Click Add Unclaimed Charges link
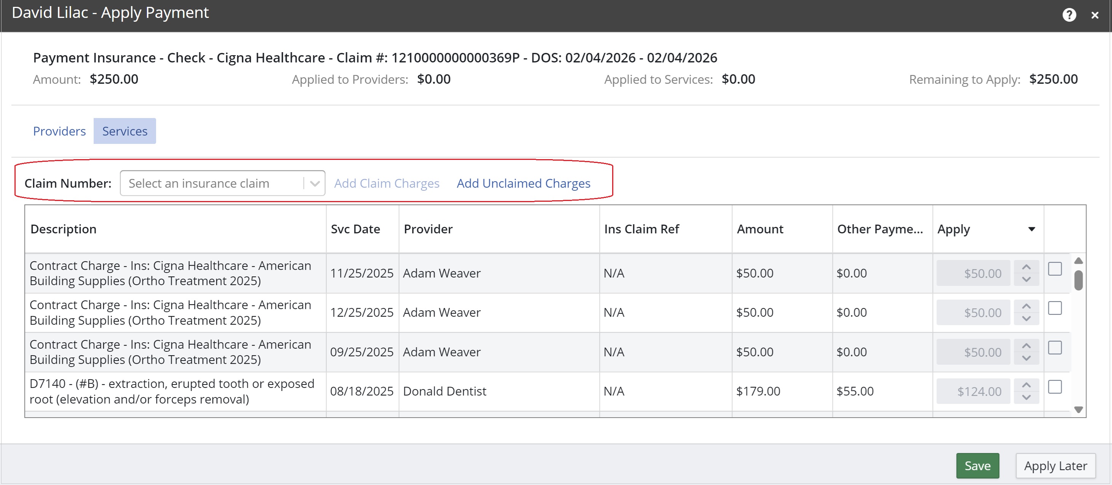 coord(523,183)
